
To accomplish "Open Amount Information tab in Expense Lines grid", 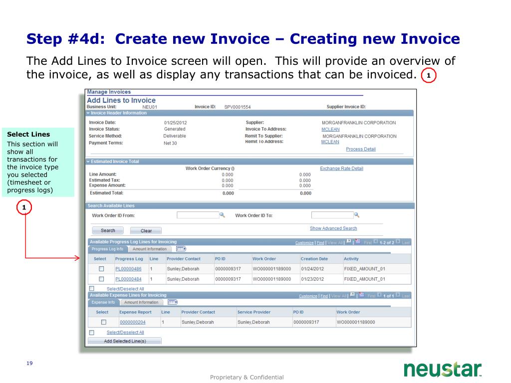I will pyautogui.click(x=141, y=302).
